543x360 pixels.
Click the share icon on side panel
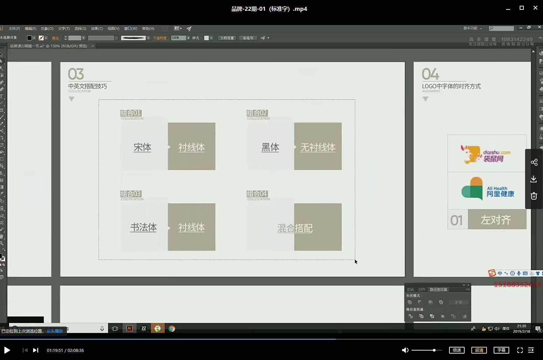click(x=534, y=162)
